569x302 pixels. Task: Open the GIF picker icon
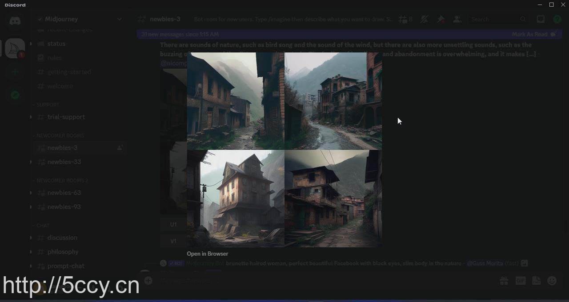[x=521, y=281]
